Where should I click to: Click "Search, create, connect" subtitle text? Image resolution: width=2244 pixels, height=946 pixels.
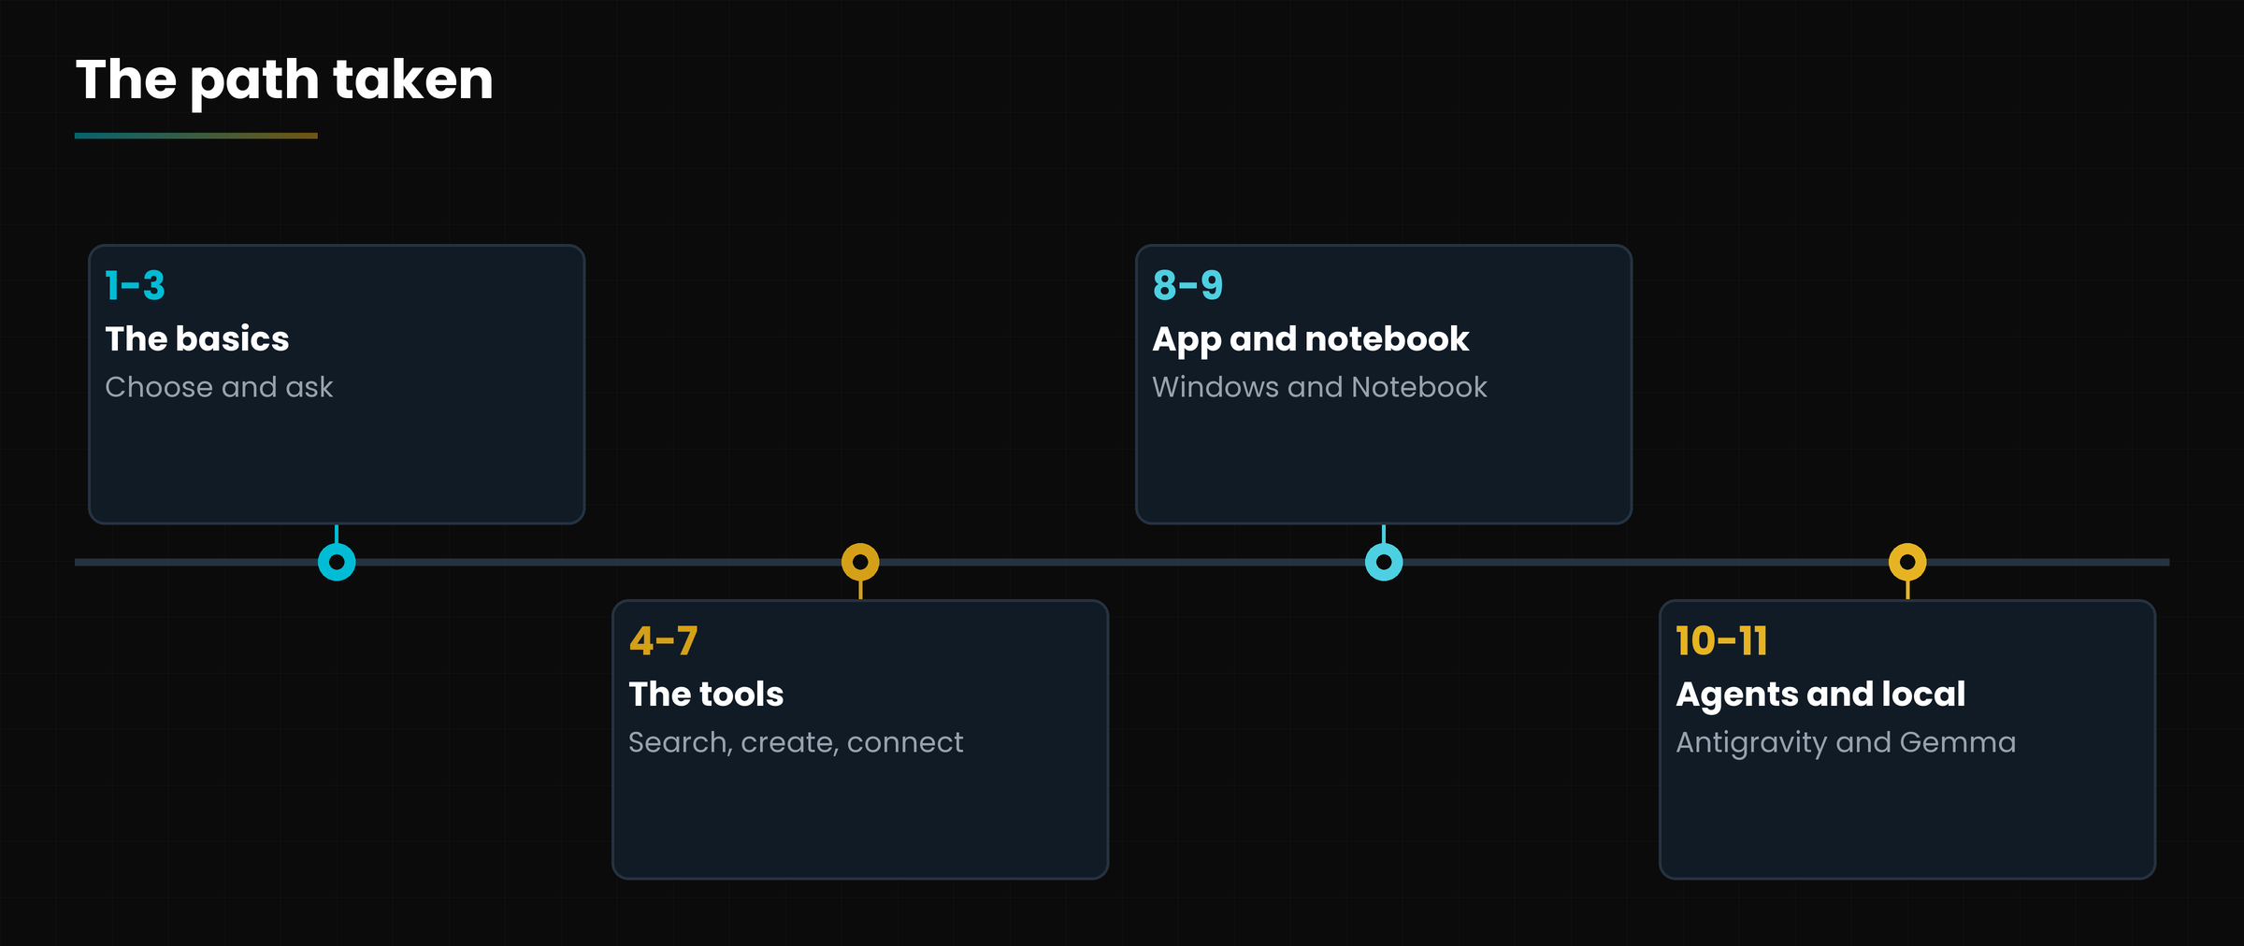pyautogui.click(x=796, y=742)
